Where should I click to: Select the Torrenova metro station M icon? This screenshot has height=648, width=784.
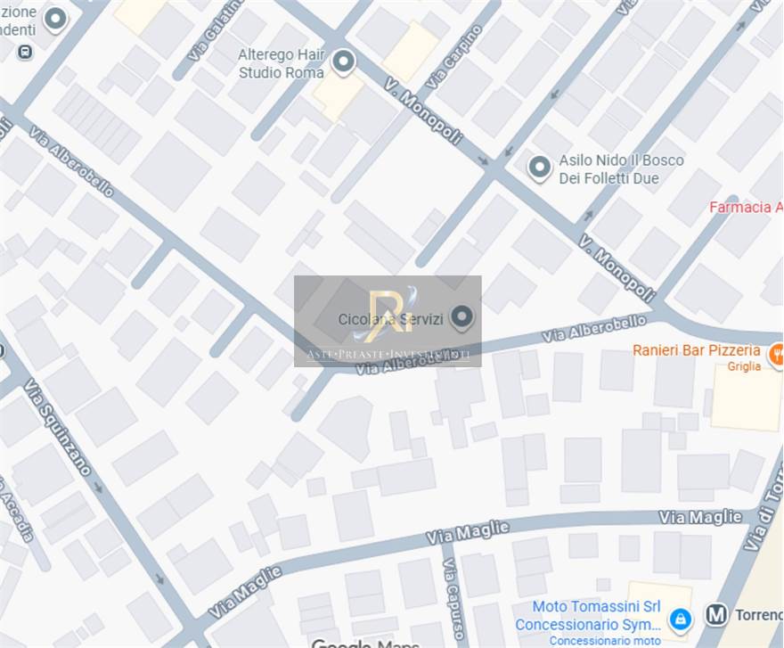716,614
